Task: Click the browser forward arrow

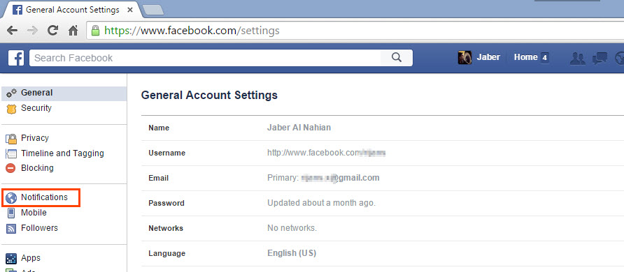Action: coord(32,31)
